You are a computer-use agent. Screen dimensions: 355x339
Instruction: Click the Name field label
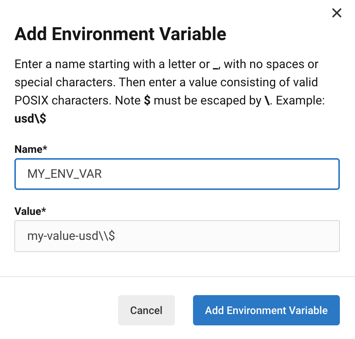[x=28, y=149]
